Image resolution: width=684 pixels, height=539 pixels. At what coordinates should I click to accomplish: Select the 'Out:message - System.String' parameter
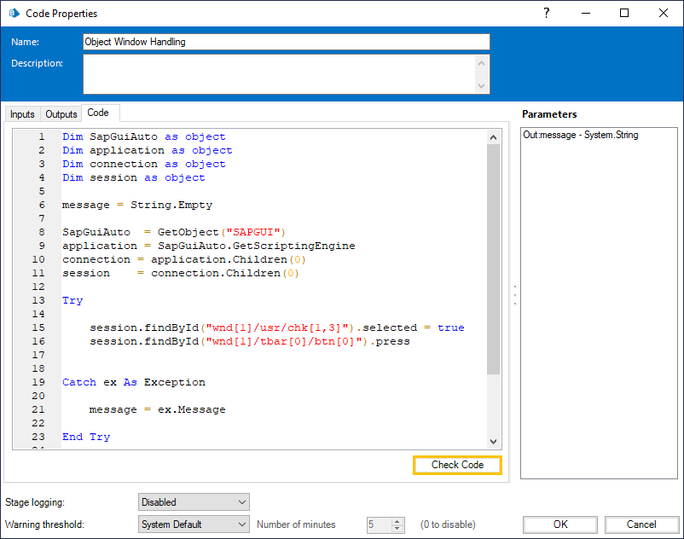pos(581,136)
